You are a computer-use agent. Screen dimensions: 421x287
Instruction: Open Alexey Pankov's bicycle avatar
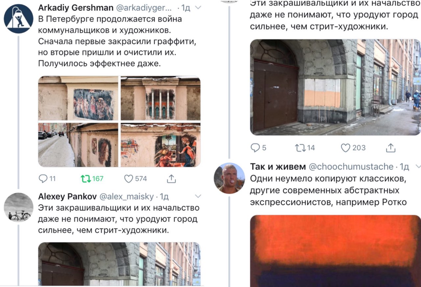pyautogui.click(x=18, y=207)
